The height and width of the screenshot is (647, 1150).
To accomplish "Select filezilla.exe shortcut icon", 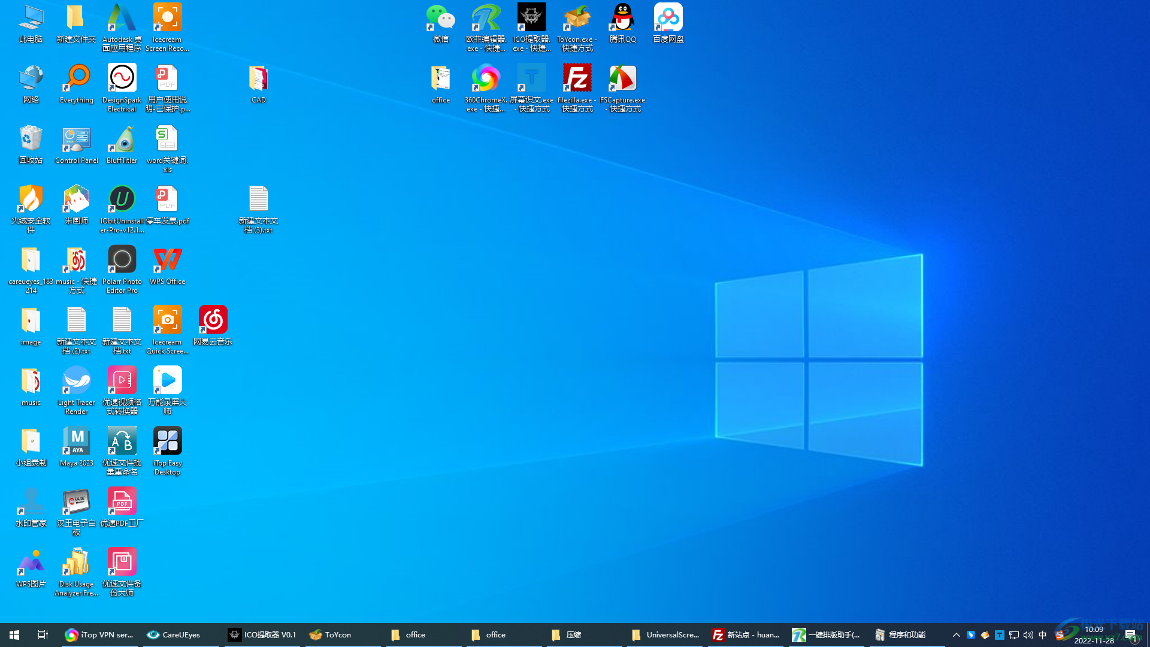I will (577, 88).
